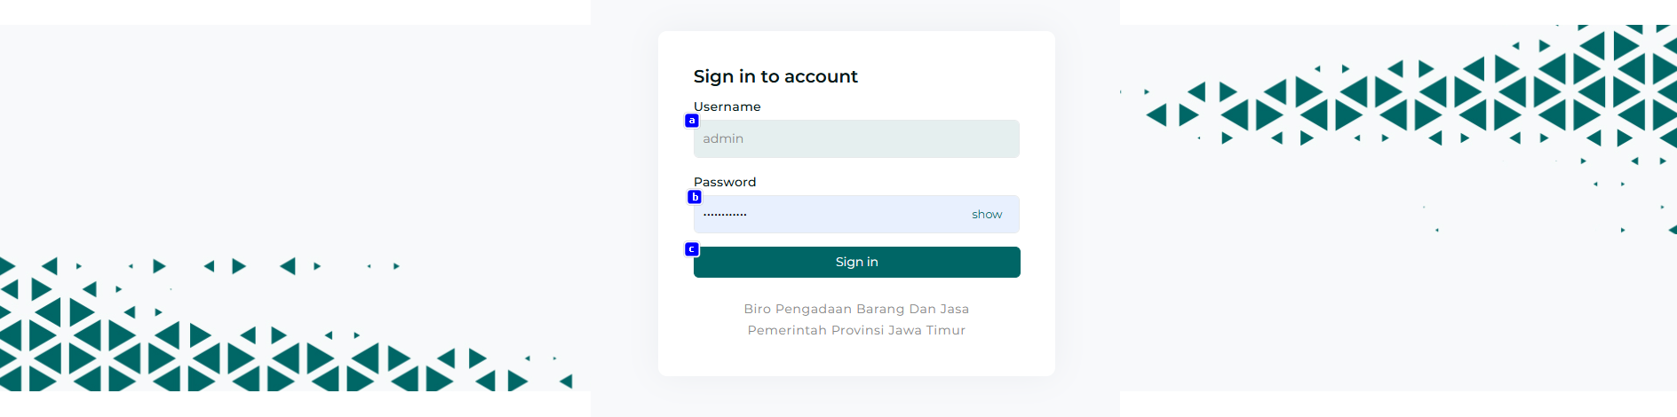
Task: Click the middle of the password field
Action: pyautogui.click(x=856, y=215)
